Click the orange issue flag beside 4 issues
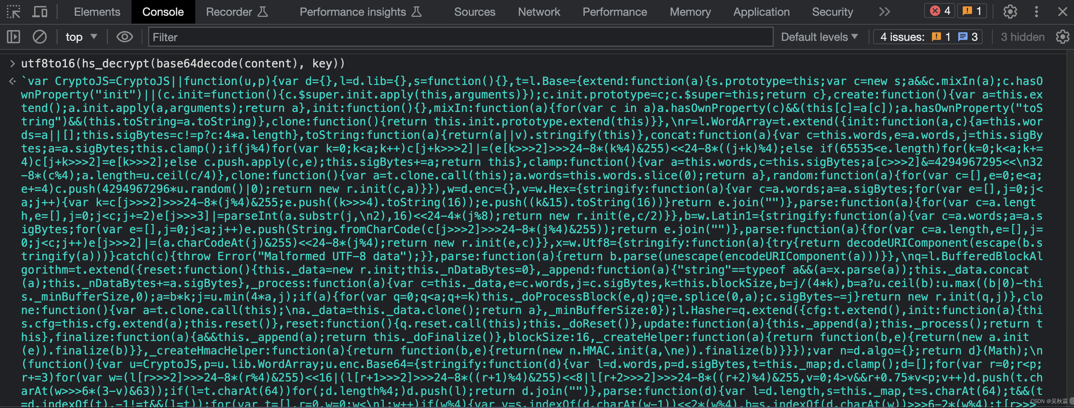The height and width of the screenshot is (408, 1074). tap(936, 37)
